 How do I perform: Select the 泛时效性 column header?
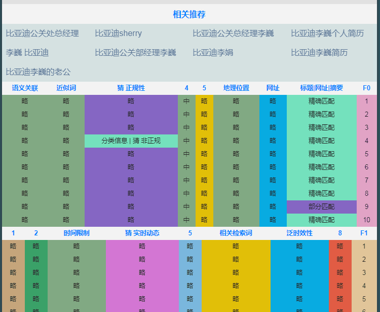tap(299, 233)
